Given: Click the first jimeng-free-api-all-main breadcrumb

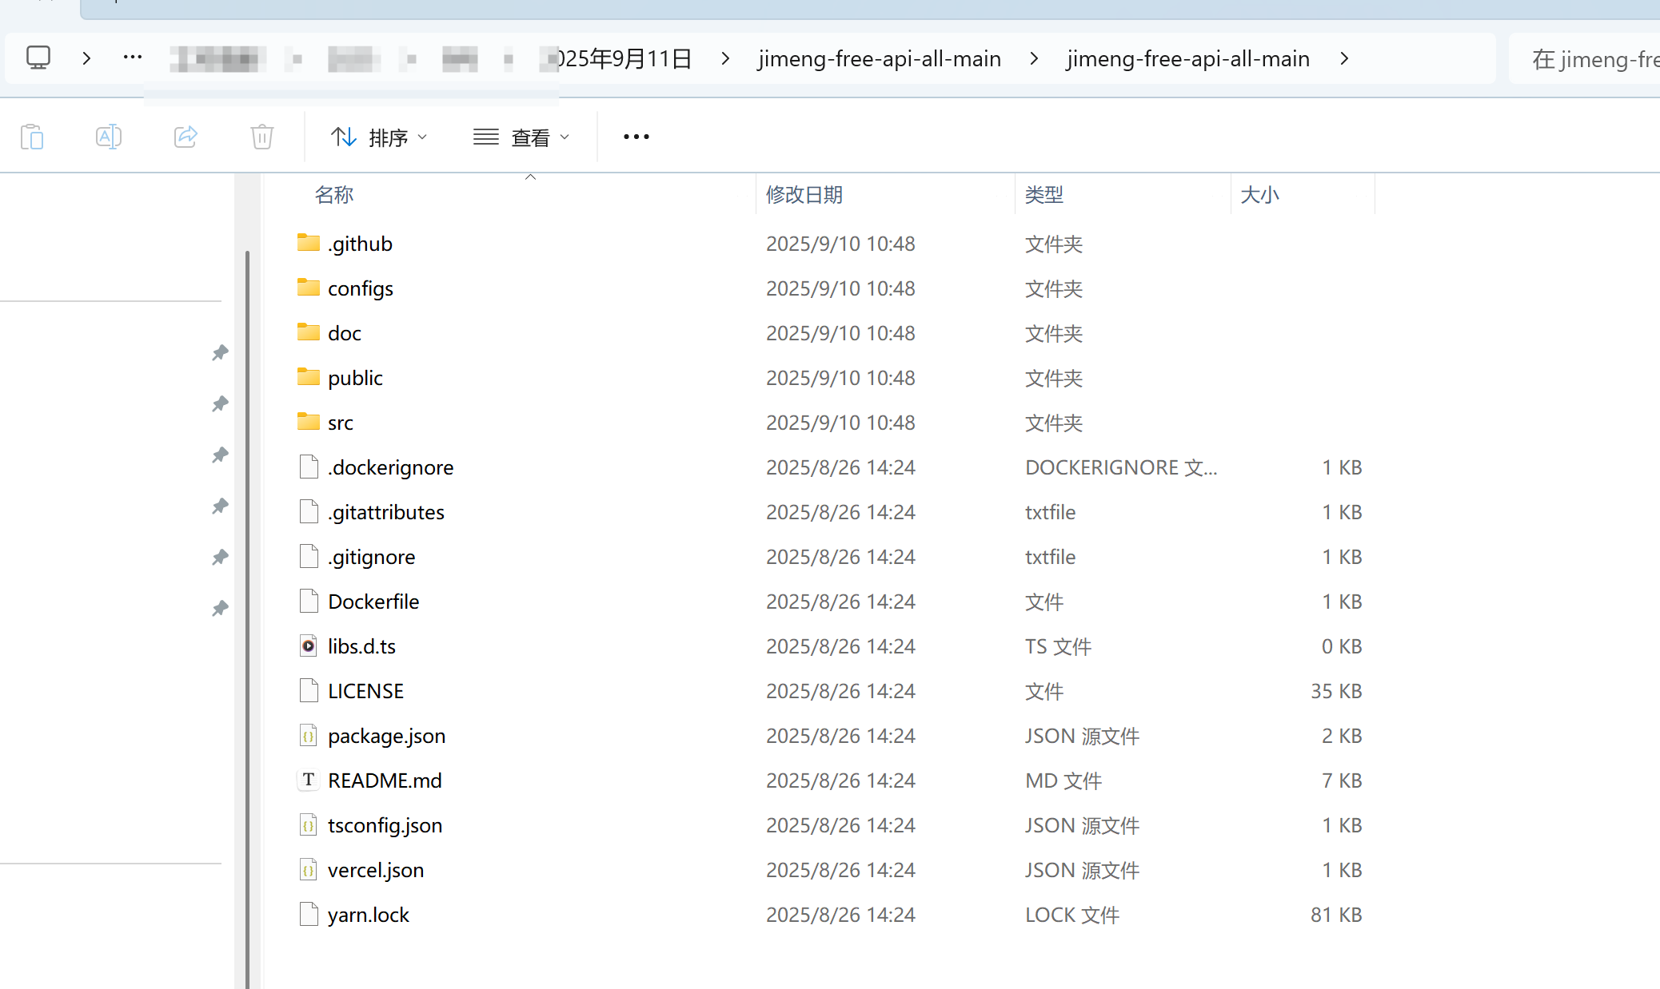Looking at the screenshot, I should [880, 58].
